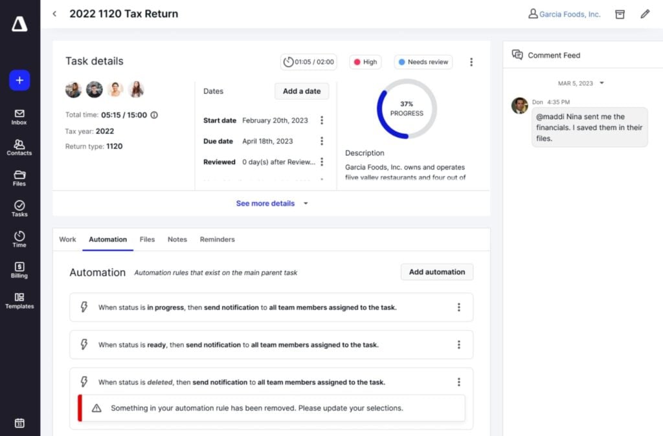Click the app logo in the sidebar
Screen dimensions: 663x436
coord(19,24)
